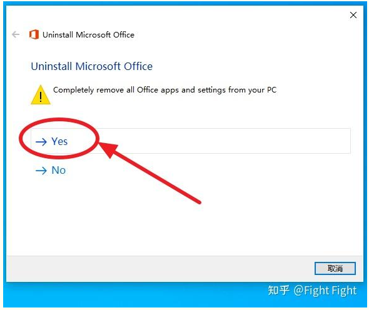Image resolution: width=369 pixels, height=310 pixels.
Task: Go back using the left arrow icon
Action: tap(16, 34)
